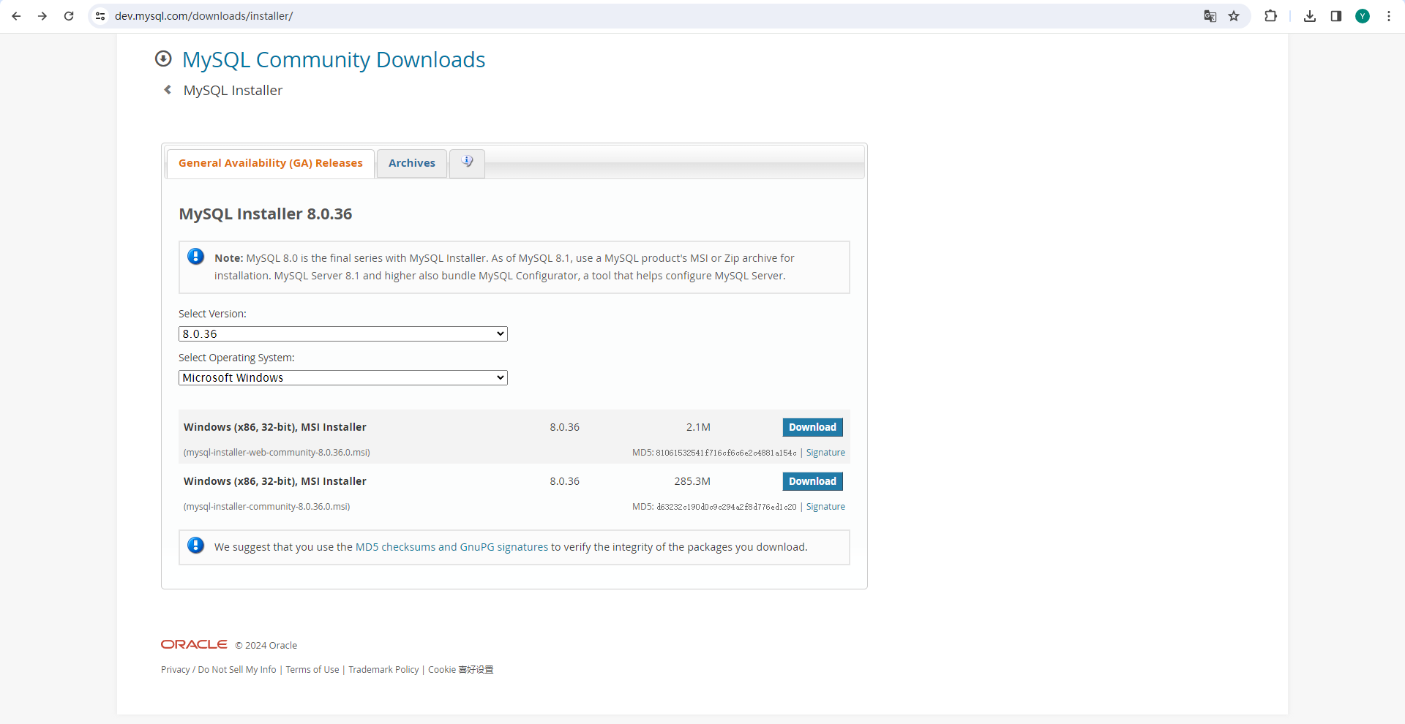Open the translate page icon
The height and width of the screenshot is (724, 1405).
[x=1210, y=16]
